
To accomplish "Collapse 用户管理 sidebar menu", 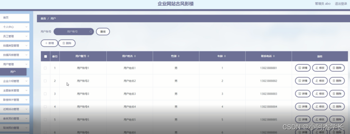I will point(15,64).
